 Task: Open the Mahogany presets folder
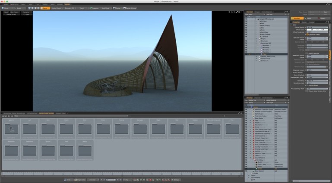[x=140, y=129]
